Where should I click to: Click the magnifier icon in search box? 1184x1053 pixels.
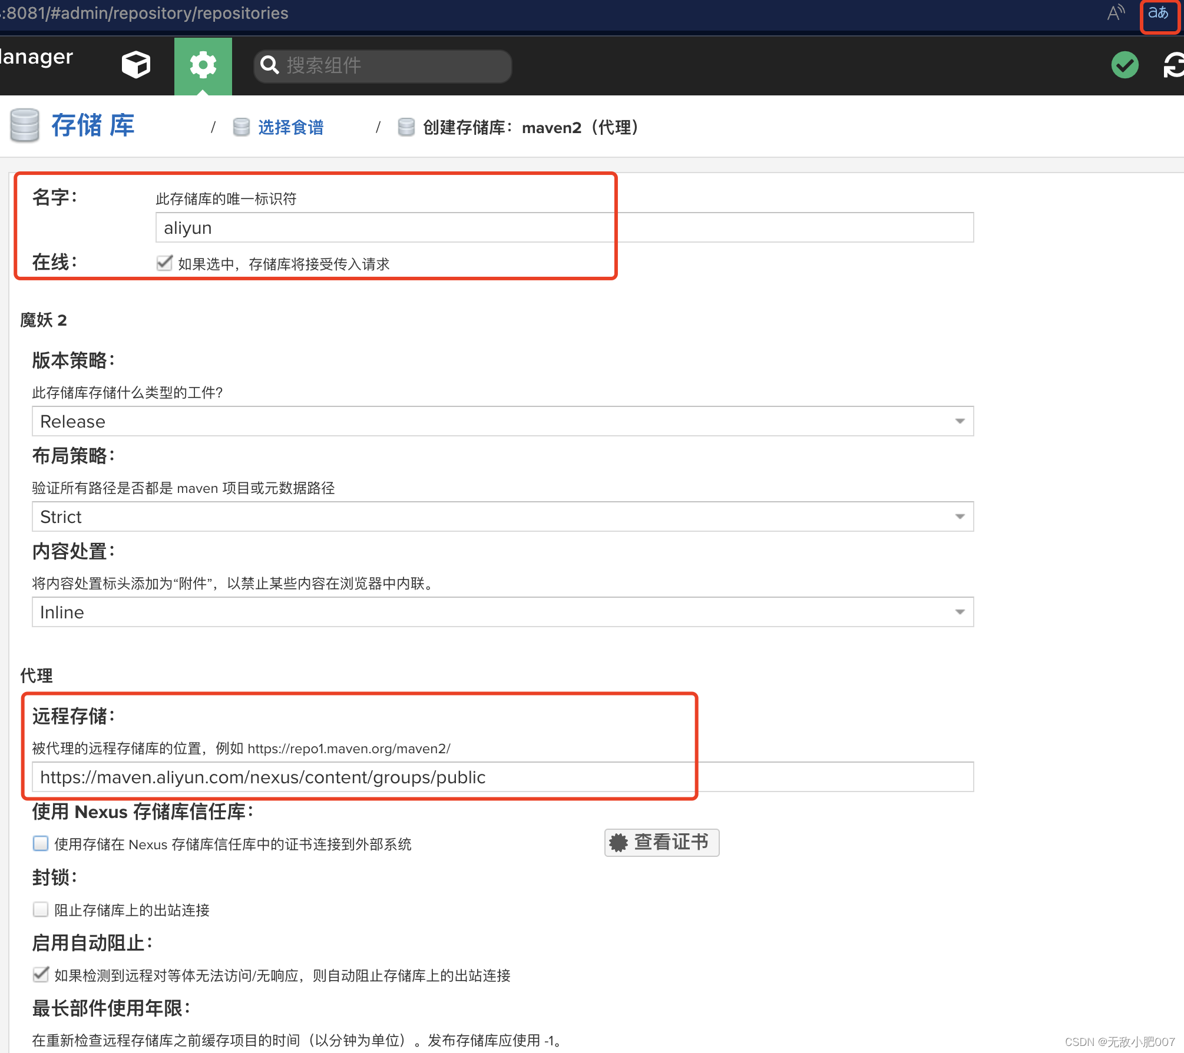270,65
